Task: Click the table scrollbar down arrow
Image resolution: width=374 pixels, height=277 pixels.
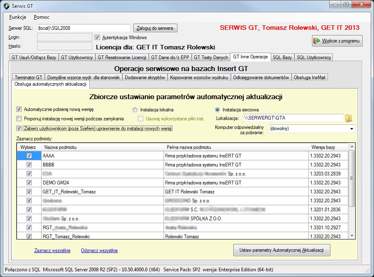Action: pyautogui.click(x=352, y=236)
